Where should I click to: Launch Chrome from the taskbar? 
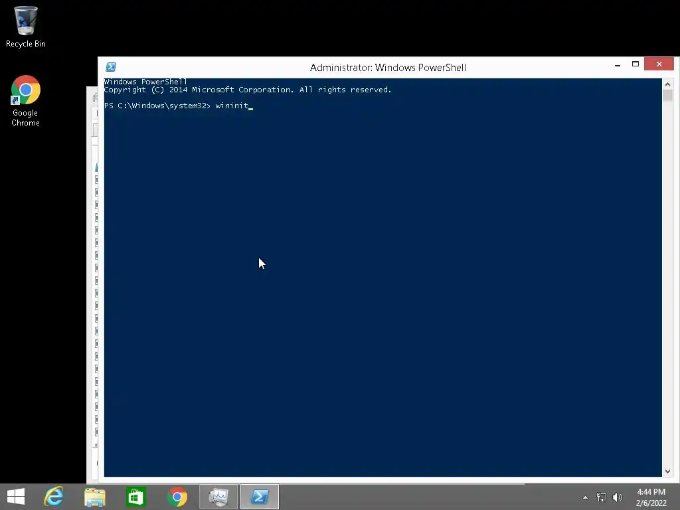177,497
